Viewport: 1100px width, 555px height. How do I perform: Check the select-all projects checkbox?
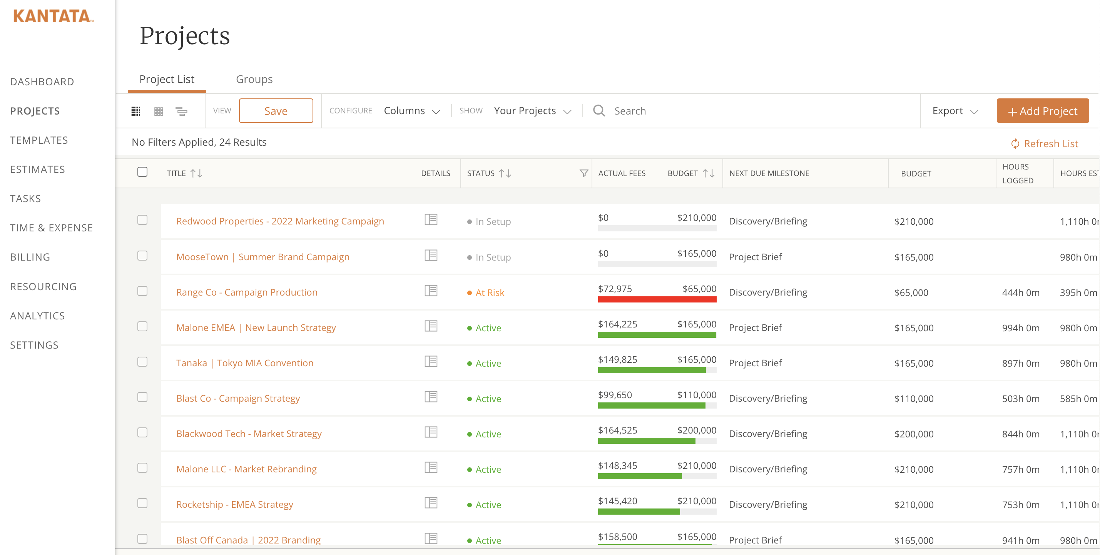click(142, 172)
